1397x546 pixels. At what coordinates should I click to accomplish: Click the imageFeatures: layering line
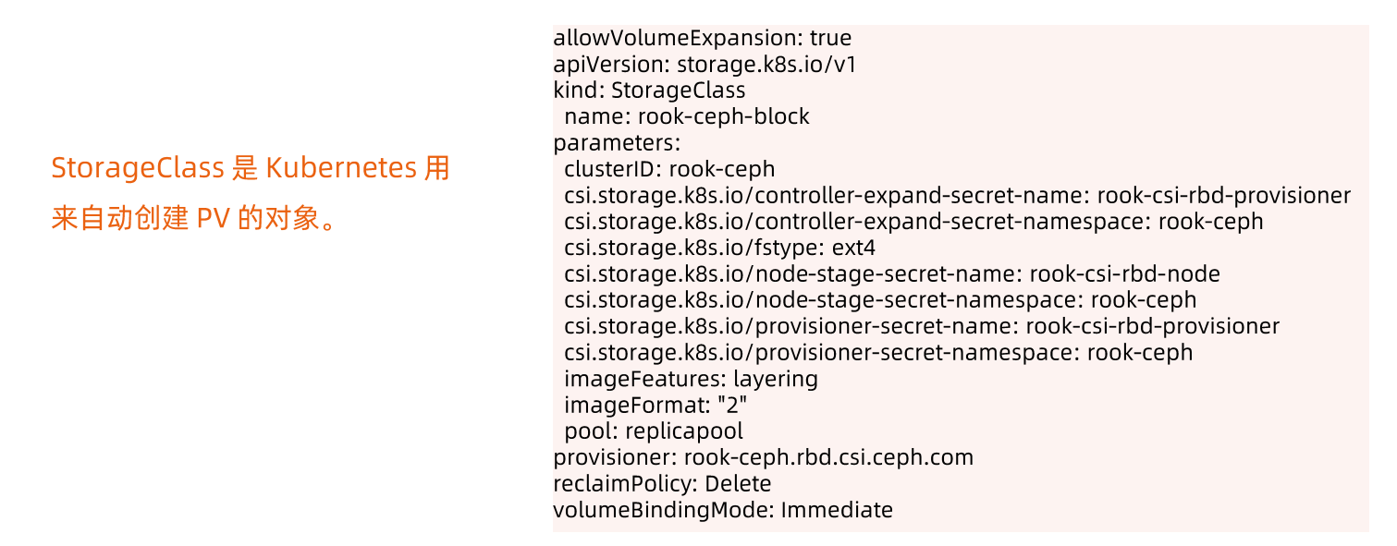[x=691, y=379]
